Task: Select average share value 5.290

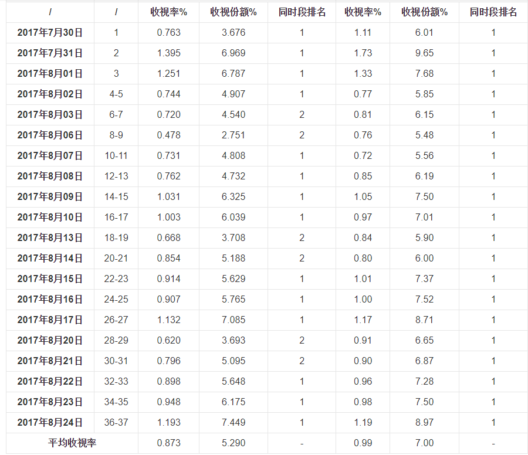Action: coord(233,443)
